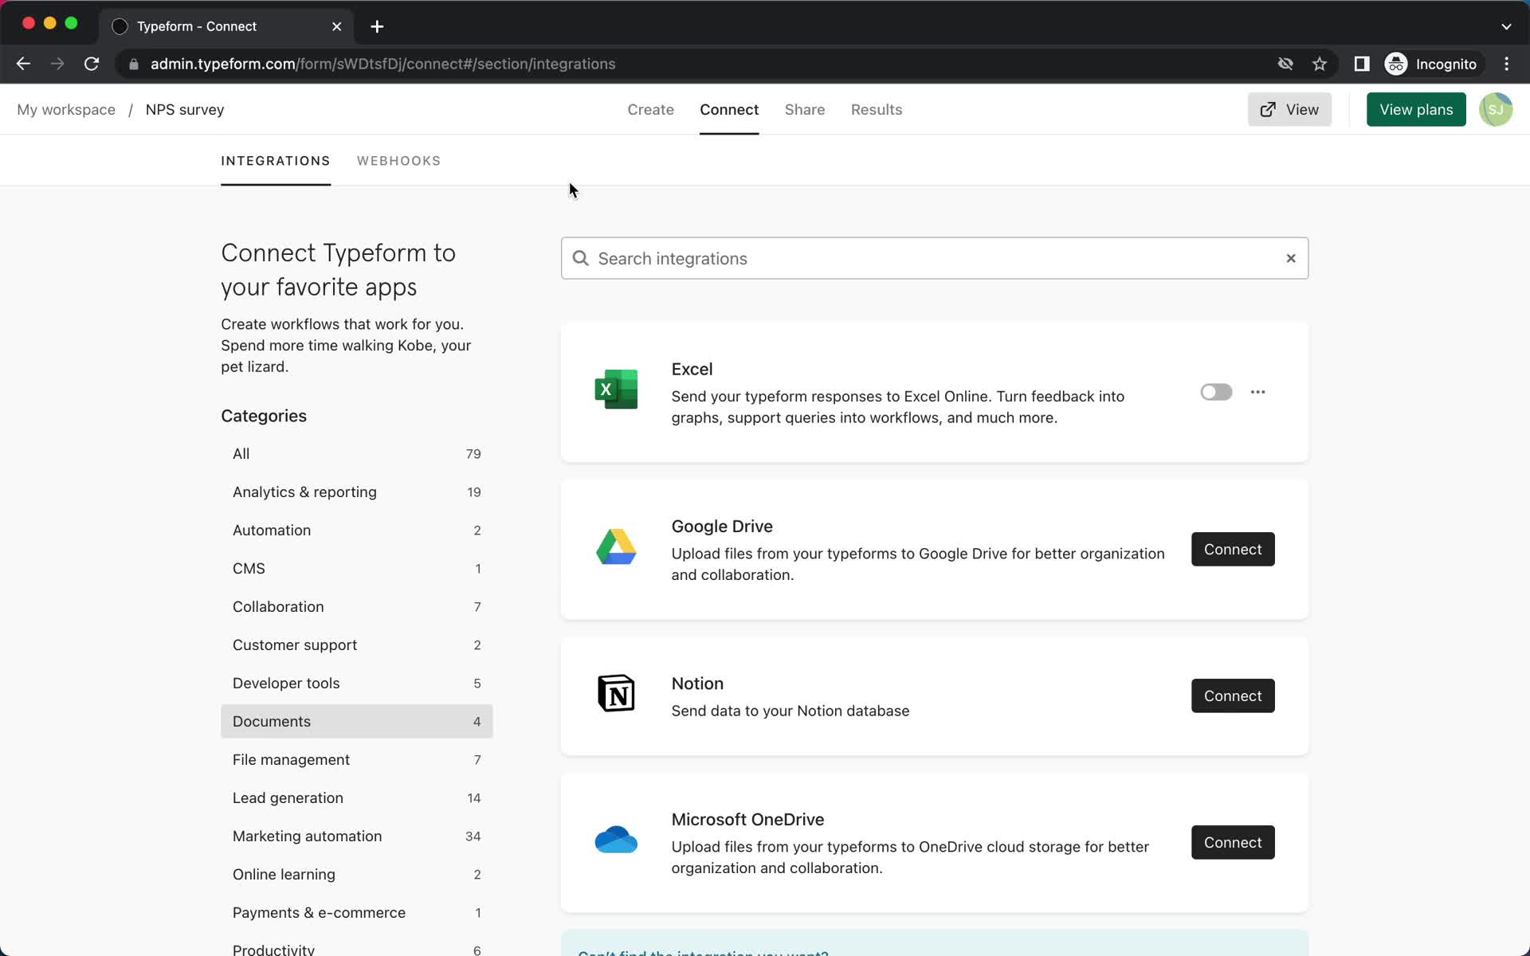Select Documents category filter

point(271,720)
